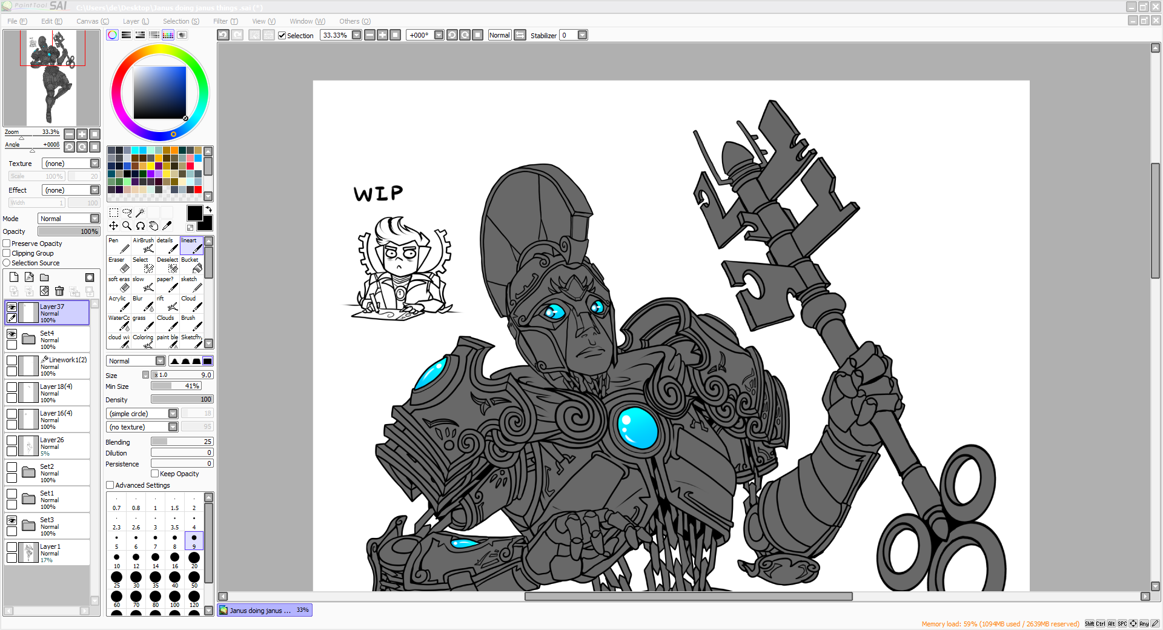Select the hand pan tool
Viewport: 1163px width, 630px height.
point(153,226)
